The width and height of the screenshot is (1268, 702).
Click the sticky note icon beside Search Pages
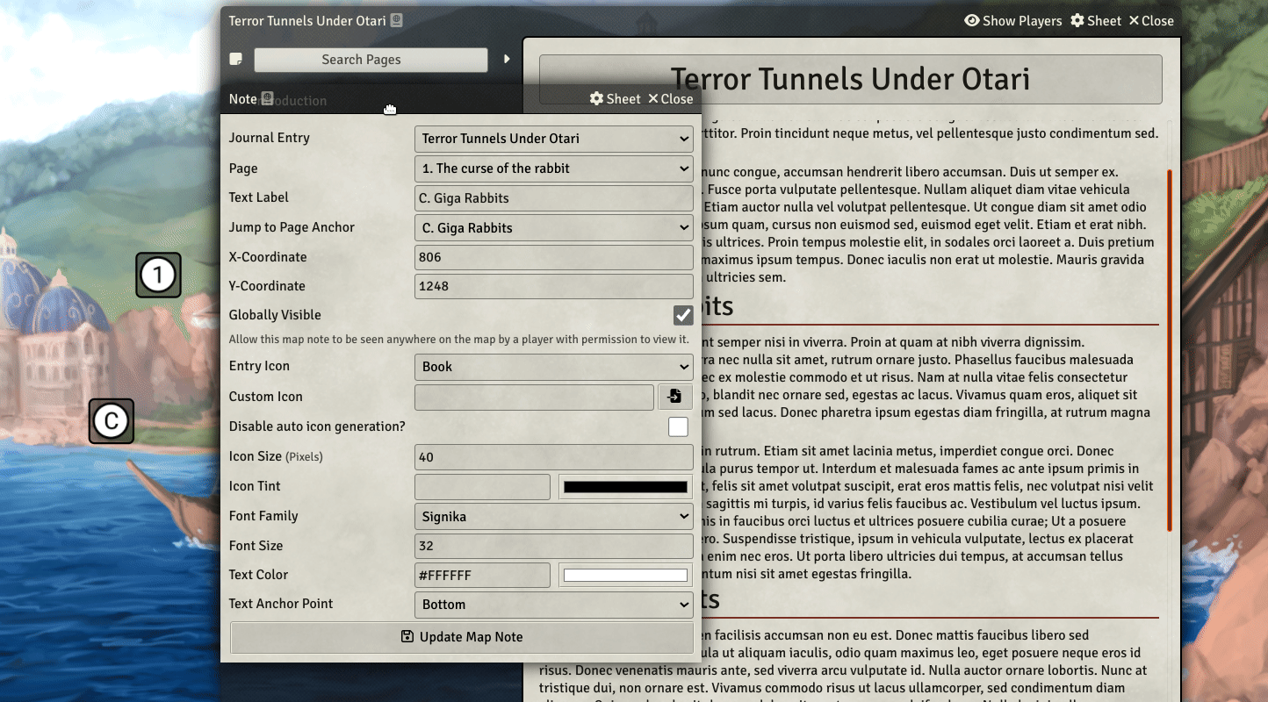pyautogui.click(x=235, y=59)
